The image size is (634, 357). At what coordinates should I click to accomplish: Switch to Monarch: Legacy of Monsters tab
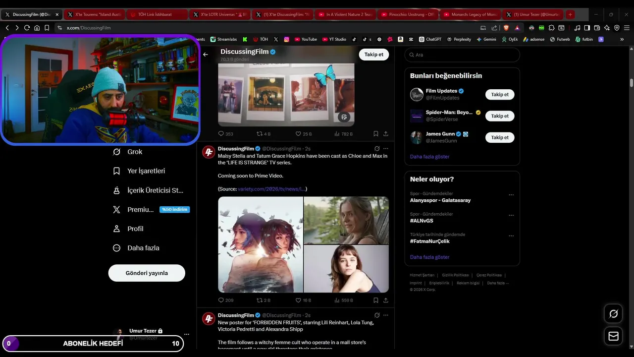[x=471, y=14]
